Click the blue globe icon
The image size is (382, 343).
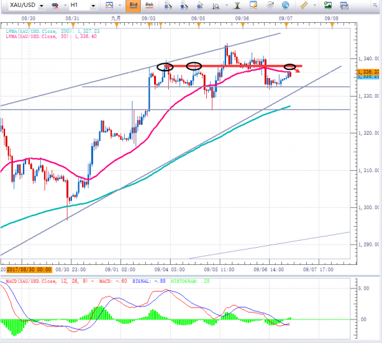tap(285, 5)
